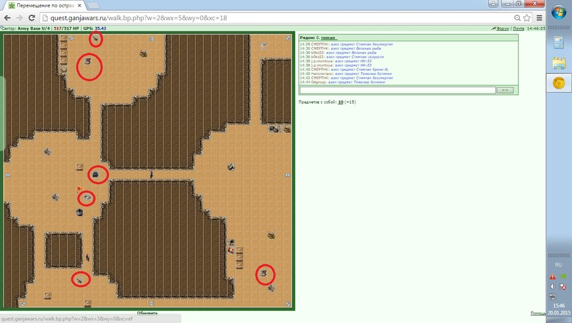Click the Обновить refresh link below the map
572x323 pixels.
tap(148, 313)
